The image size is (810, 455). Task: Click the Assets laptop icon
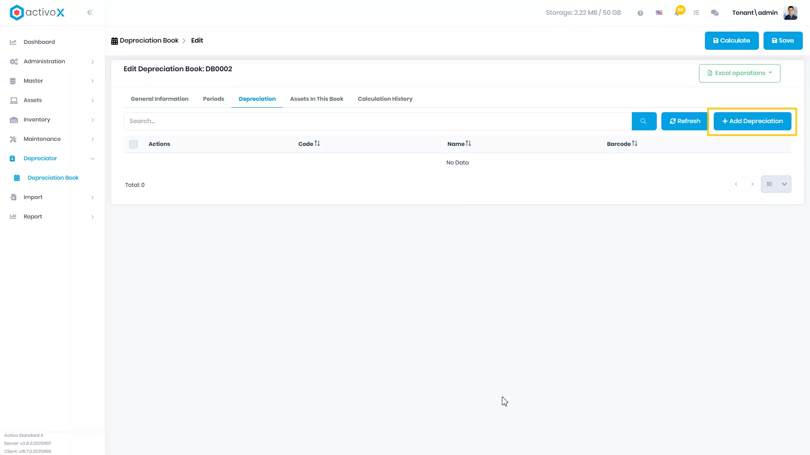coord(14,100)
